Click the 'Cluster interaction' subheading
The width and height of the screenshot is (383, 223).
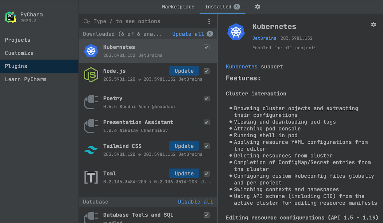[256, 94]
